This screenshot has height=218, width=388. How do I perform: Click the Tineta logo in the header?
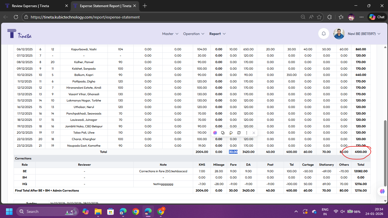coord(19,34)
